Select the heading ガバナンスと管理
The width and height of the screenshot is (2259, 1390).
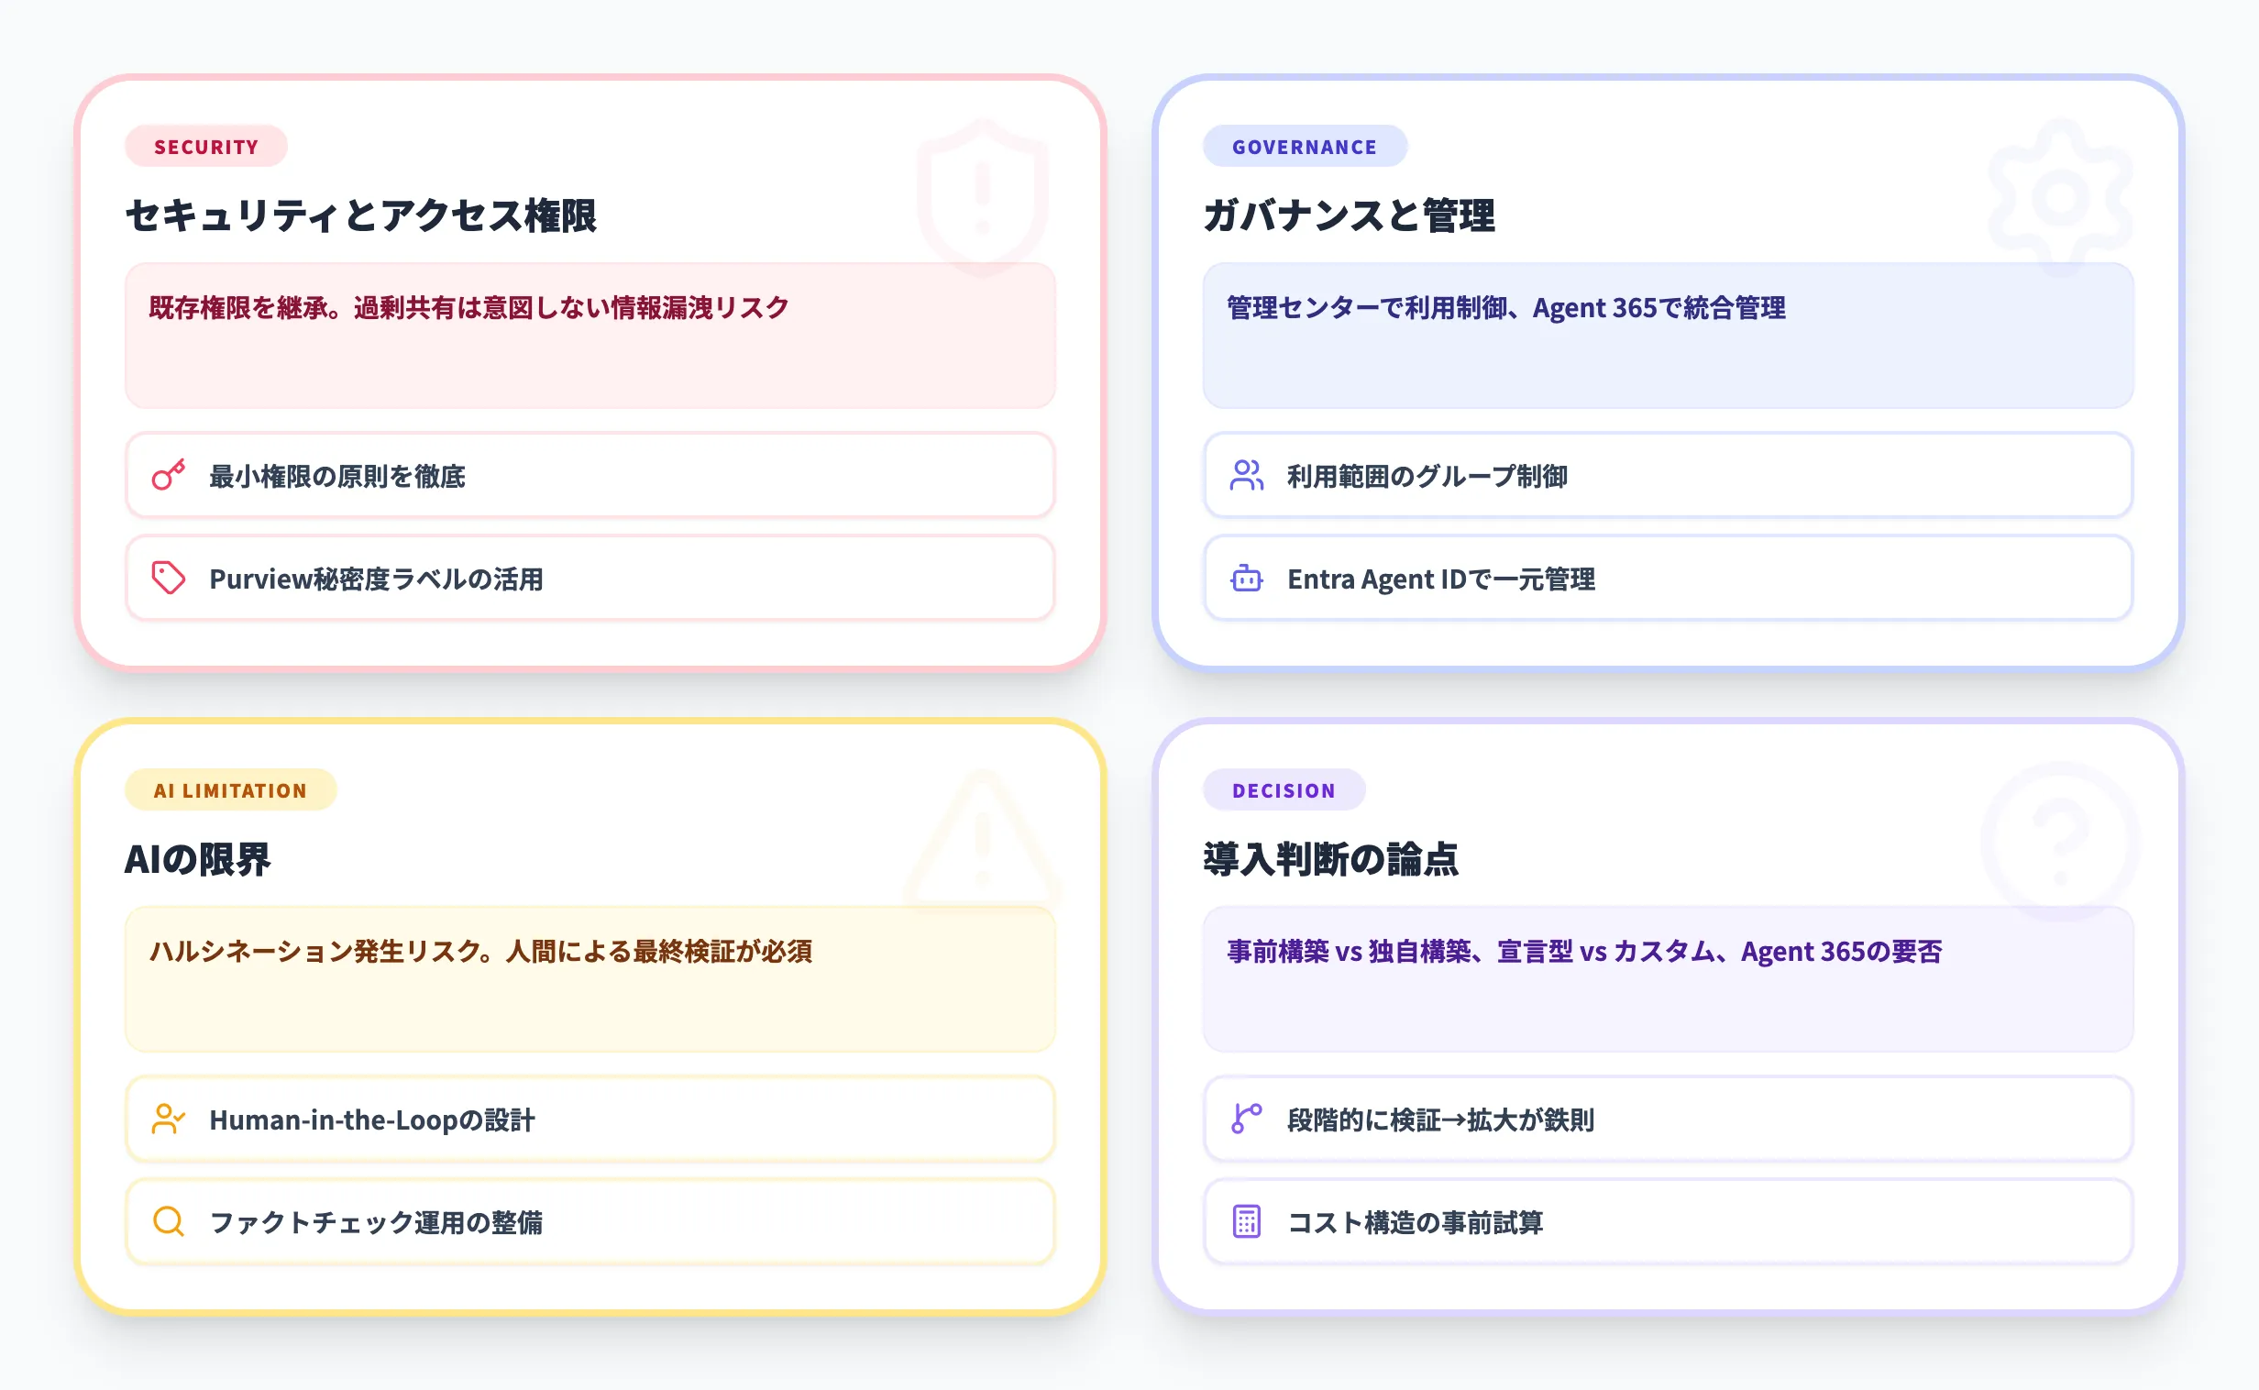1349,216
